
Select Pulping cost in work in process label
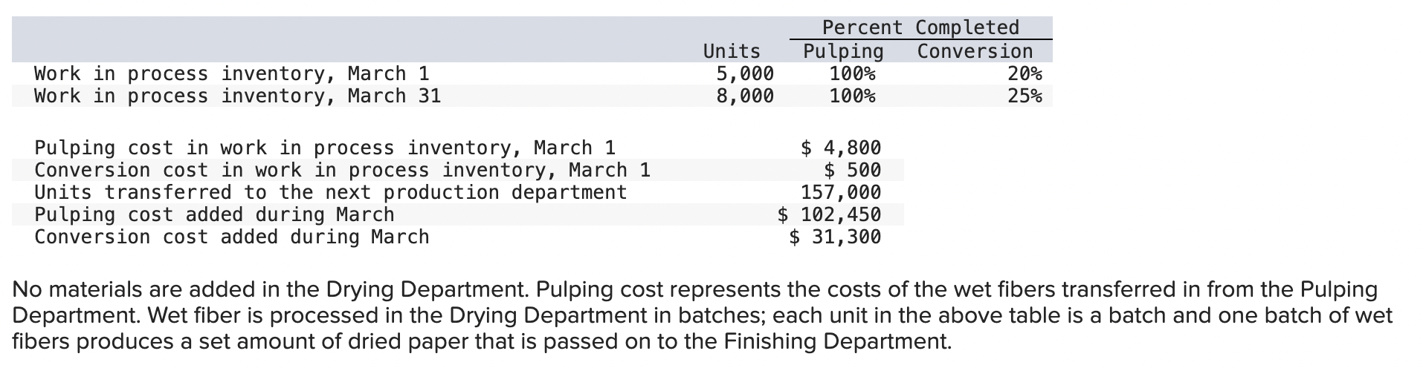(x=325, y=148)
